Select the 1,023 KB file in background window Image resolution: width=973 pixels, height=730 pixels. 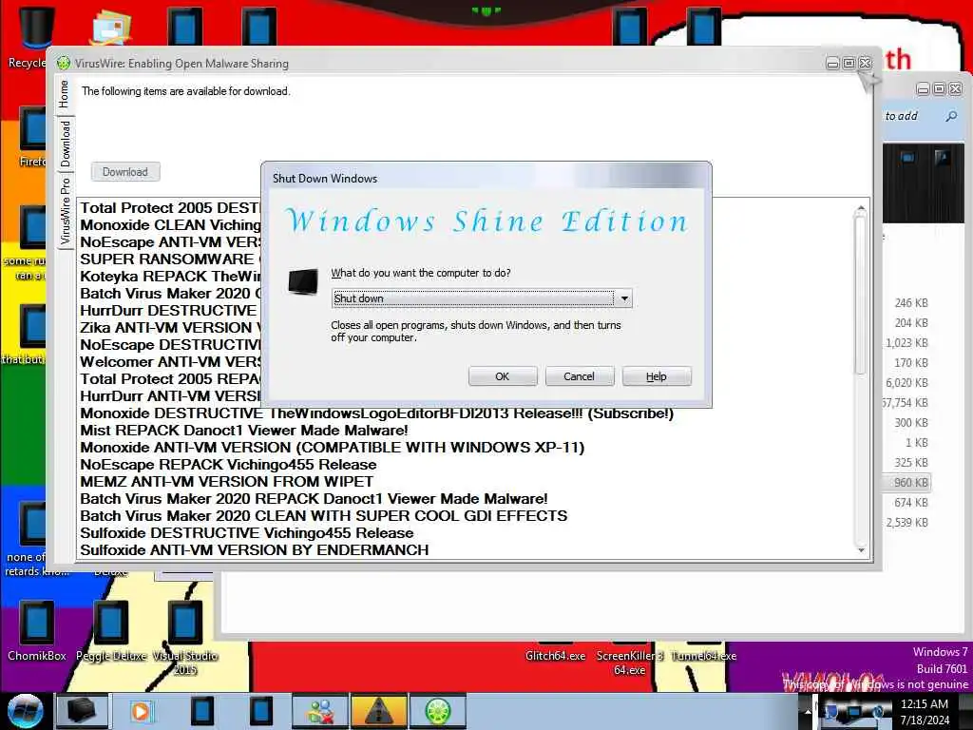tap(906, 342)
